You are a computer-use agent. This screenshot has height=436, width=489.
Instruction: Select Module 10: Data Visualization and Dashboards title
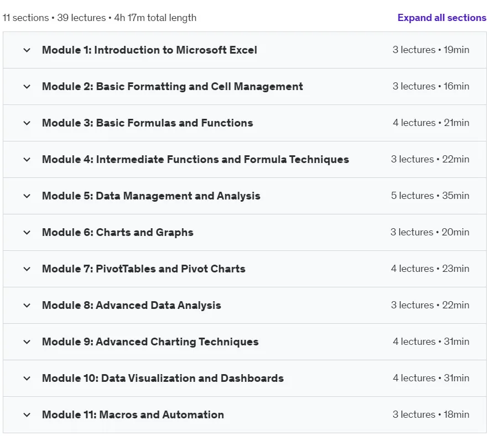163,378
